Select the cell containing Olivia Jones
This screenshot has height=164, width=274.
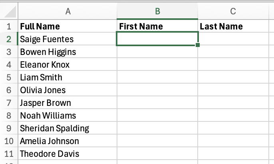[x=43, y=90]
